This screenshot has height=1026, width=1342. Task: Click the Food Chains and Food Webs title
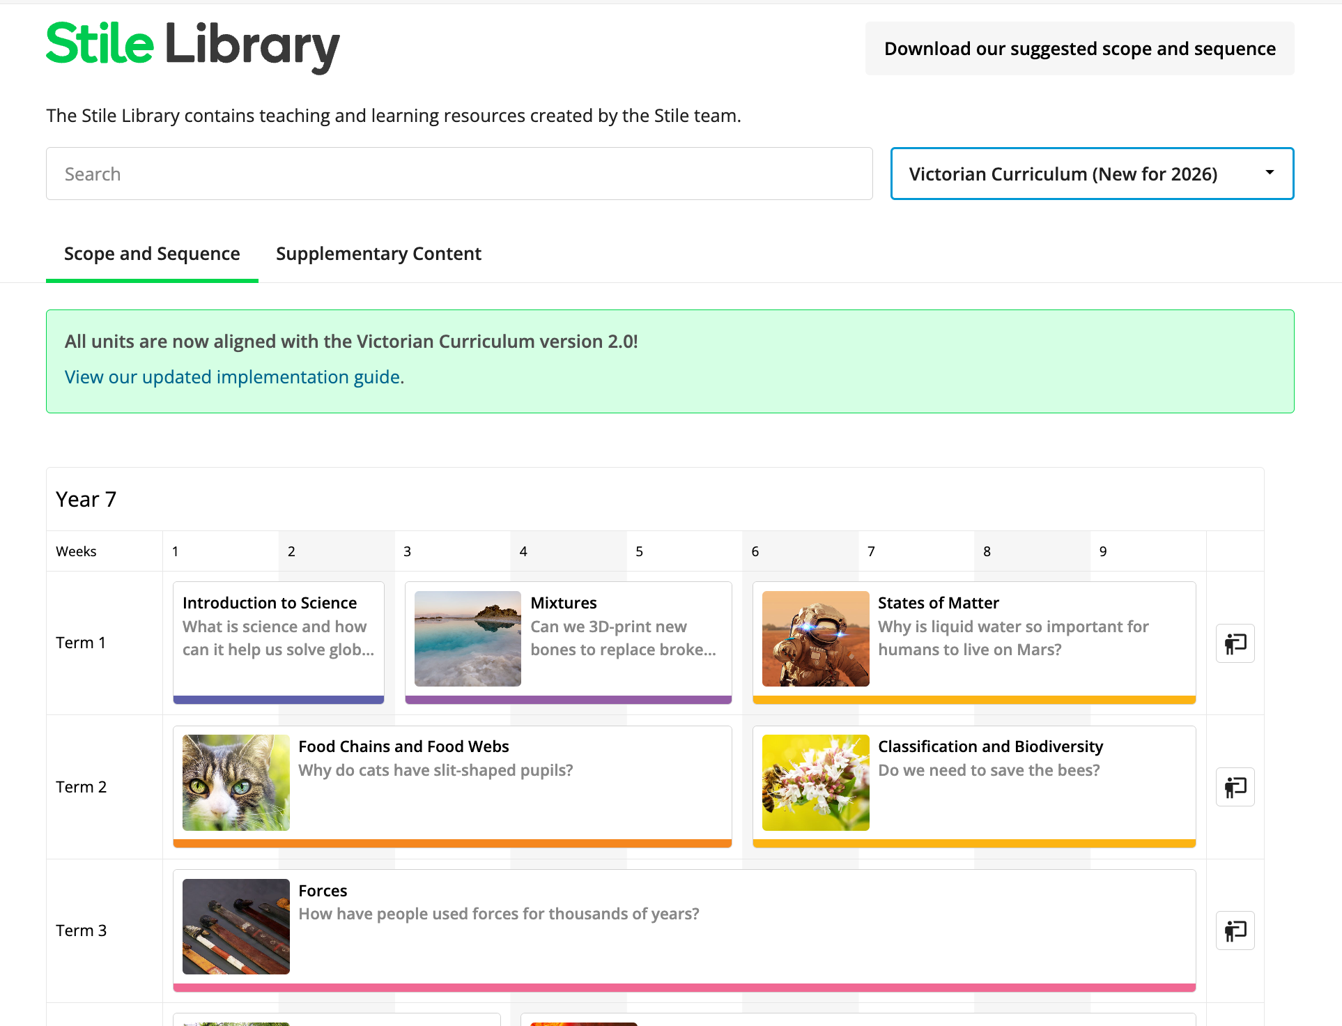tap(403, 746)
